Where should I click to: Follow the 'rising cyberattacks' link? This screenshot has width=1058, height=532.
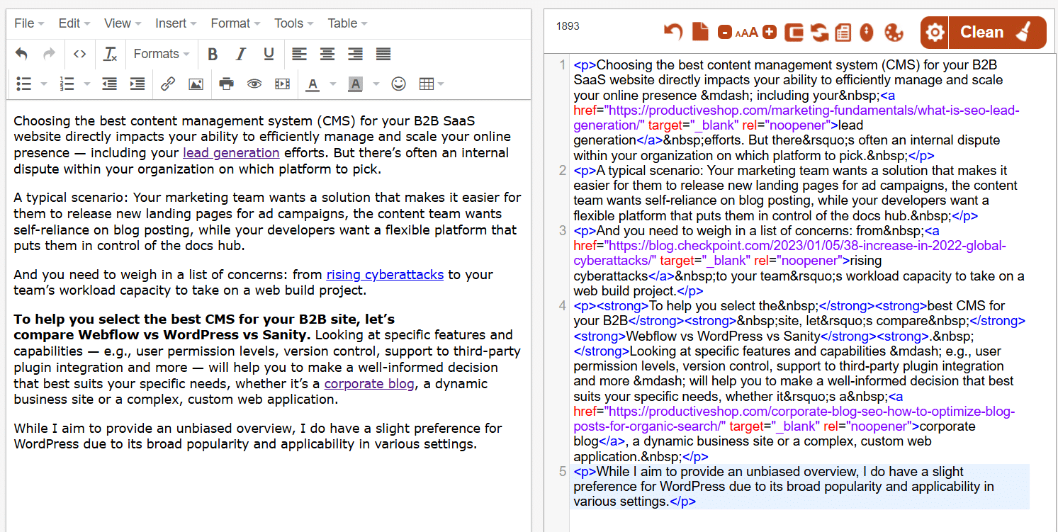[x=385, y=274]
